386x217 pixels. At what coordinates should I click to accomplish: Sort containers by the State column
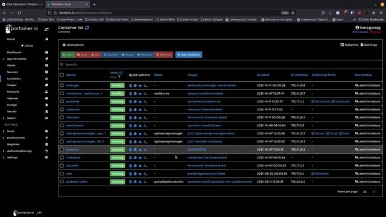116,73
